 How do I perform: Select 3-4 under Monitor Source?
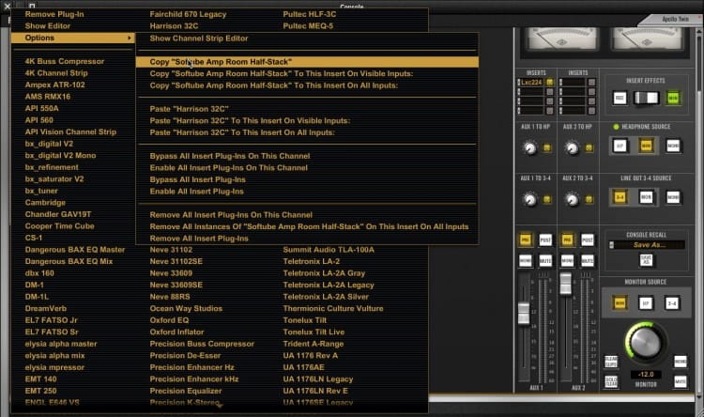click(x=672, y=303)
